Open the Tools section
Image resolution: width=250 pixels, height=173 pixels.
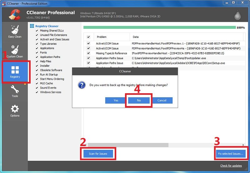15,91
